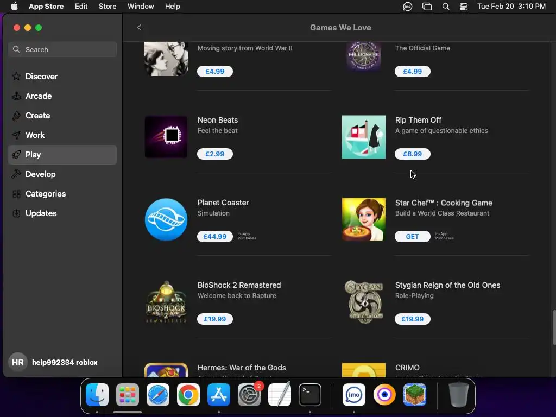The height and width of the screenshot is (417, 556).
Task: Open the Arcade section
Action: [62, 96]
